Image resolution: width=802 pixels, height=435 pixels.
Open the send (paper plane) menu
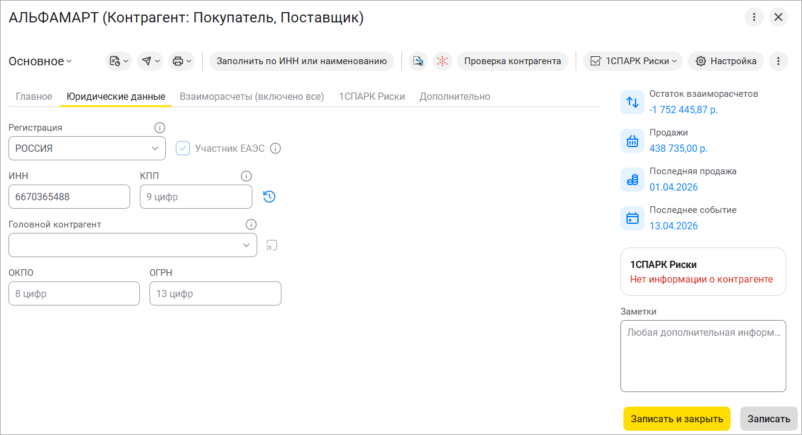pyautogui.click(x=150, y=61)
